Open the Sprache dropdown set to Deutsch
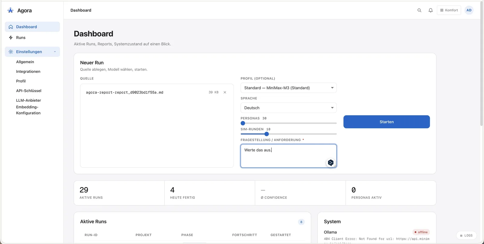 tap(289, 108)
